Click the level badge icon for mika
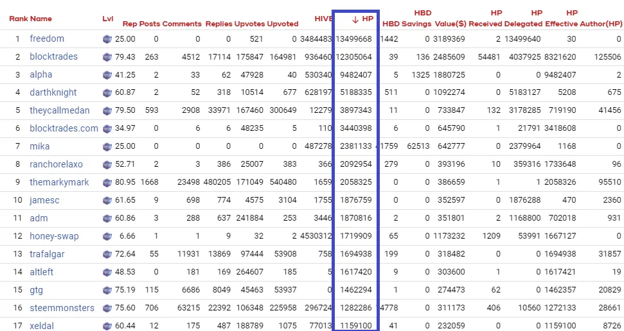 pos(107,147)
